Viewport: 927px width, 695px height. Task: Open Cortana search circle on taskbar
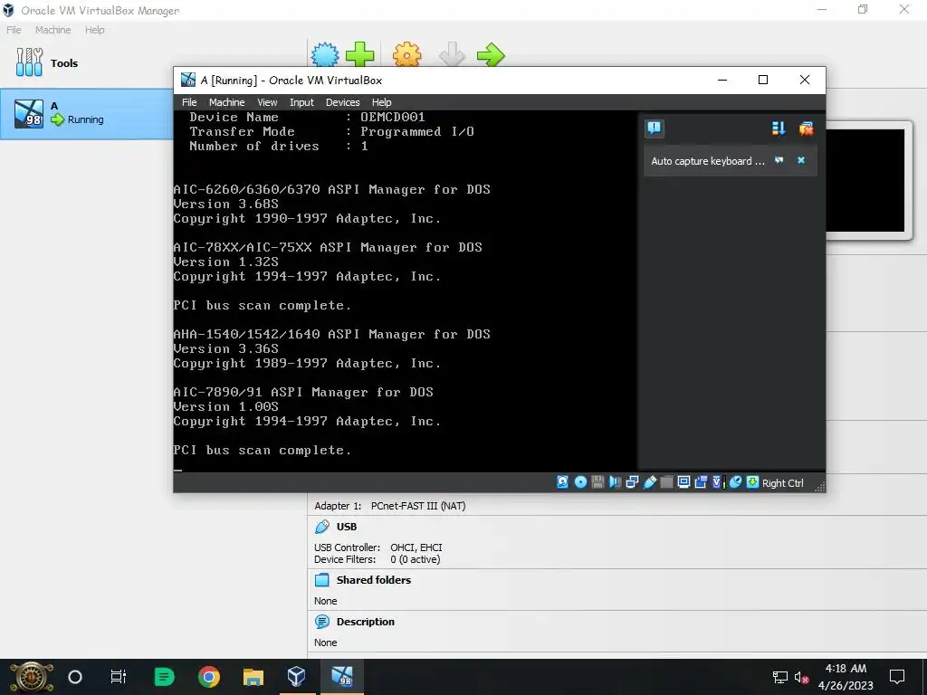[75, 677]
